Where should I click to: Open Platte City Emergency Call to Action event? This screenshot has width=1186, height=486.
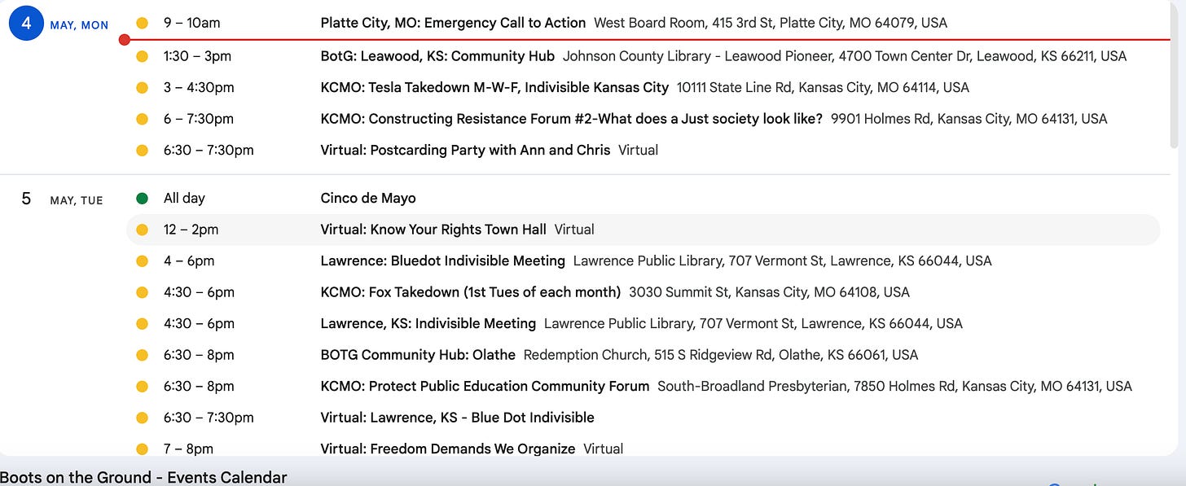tap(644, 23)
